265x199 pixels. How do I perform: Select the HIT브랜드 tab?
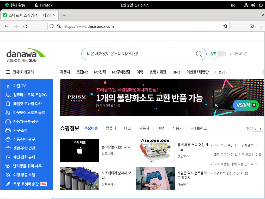tap(198, 128)
